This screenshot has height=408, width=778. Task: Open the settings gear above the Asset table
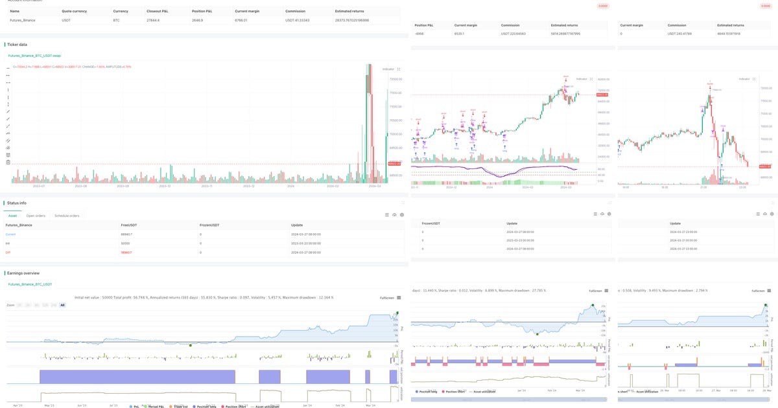(403, 214)
